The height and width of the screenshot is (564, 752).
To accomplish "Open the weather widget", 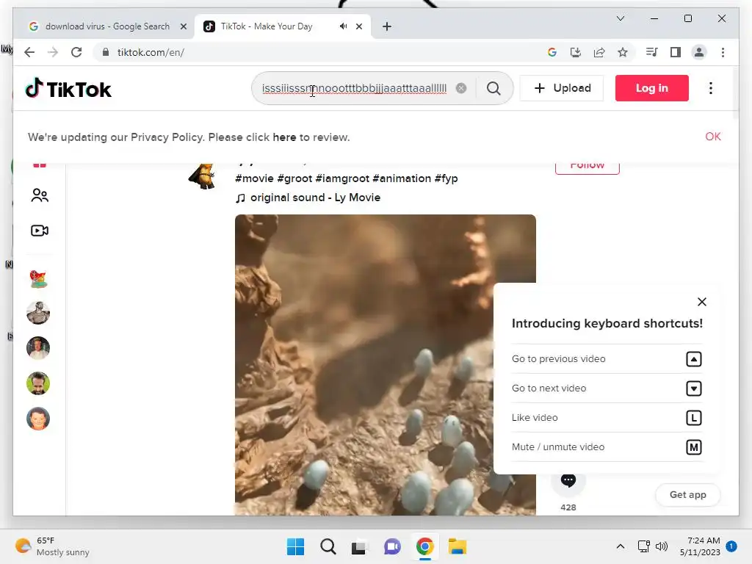I will click(x=52, y=546).
